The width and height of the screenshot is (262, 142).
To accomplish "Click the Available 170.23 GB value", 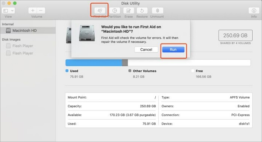I will coord(132,115).
